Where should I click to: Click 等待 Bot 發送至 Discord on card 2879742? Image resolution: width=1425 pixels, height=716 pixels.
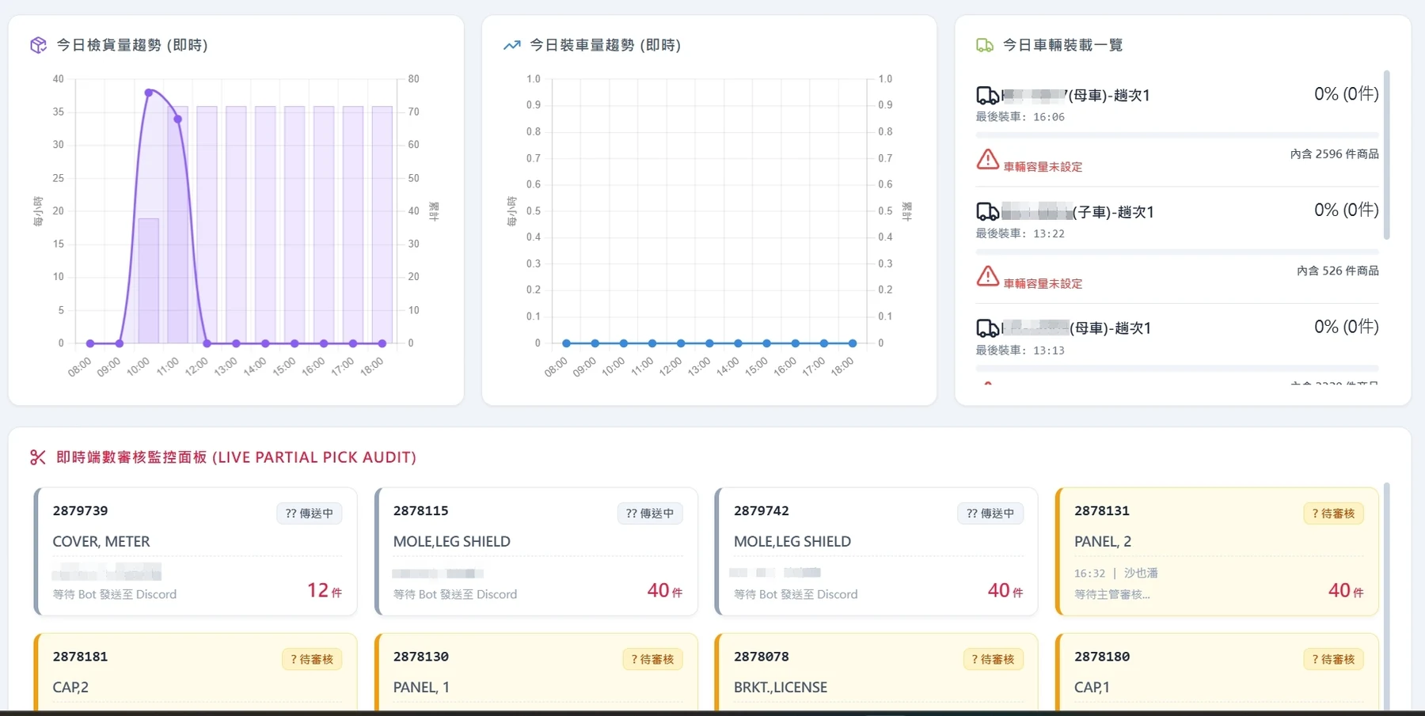(796, 594)
